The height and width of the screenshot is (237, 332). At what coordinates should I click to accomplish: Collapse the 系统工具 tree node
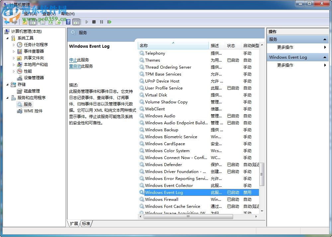8,38
